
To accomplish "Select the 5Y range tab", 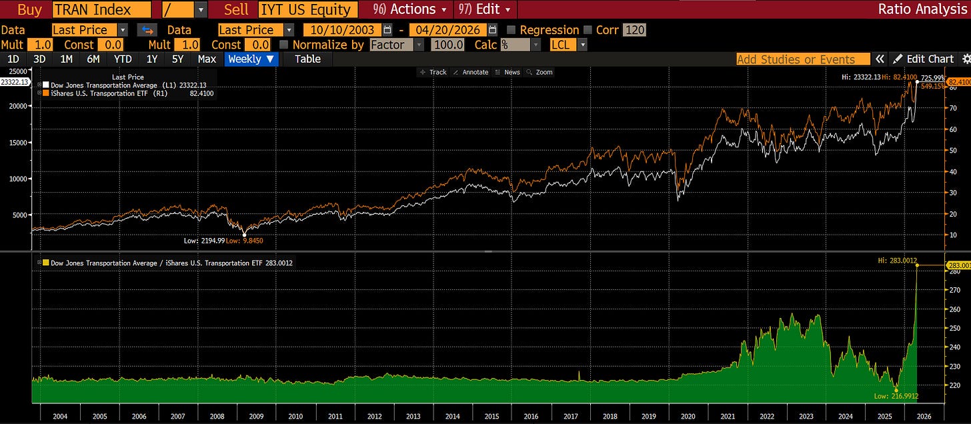I will point(177,59).
